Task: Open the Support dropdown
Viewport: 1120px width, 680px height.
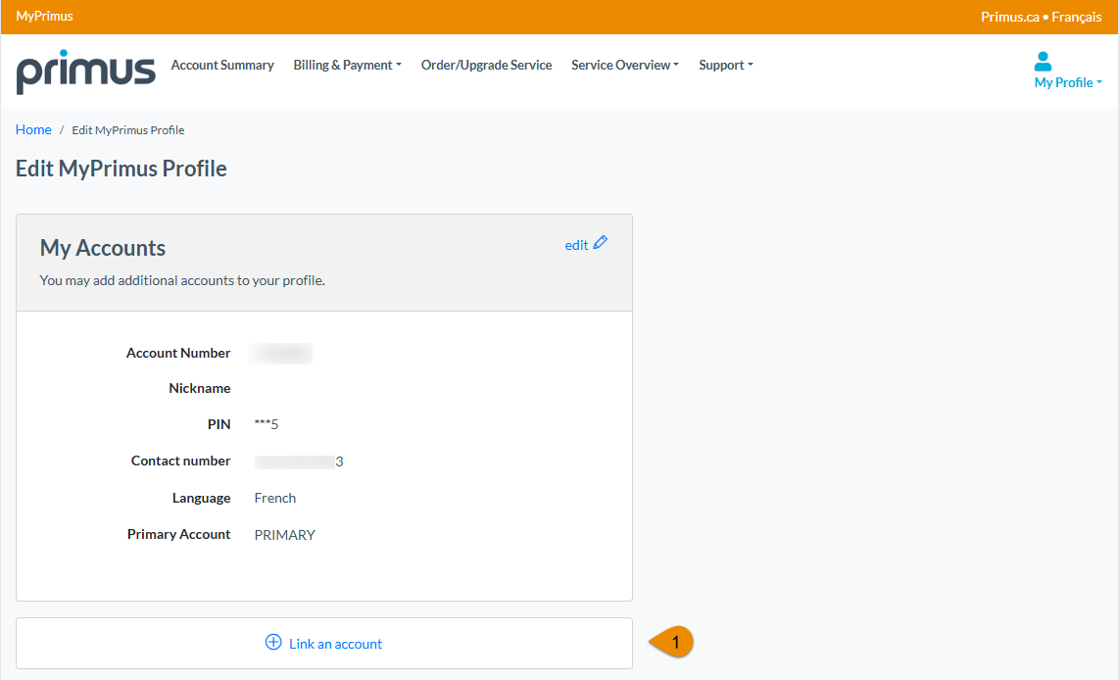Action: point(725,65)
